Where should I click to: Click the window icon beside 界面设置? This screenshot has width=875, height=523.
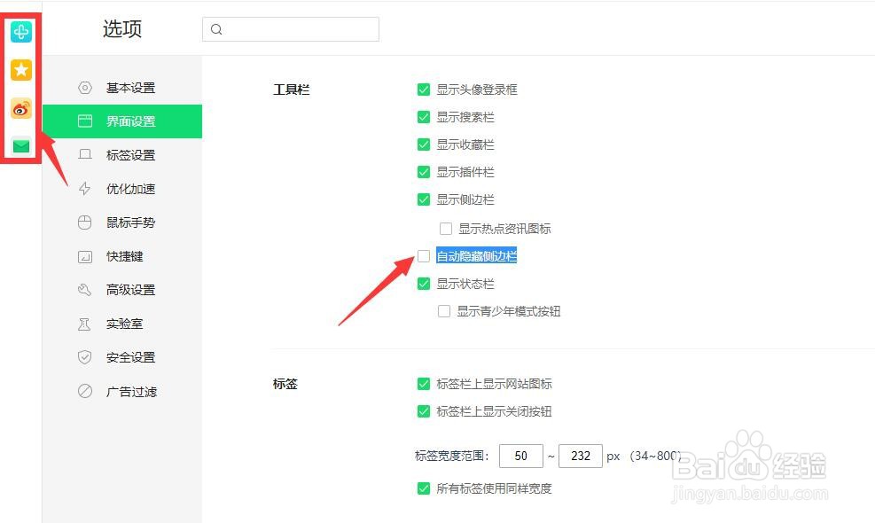85,121
